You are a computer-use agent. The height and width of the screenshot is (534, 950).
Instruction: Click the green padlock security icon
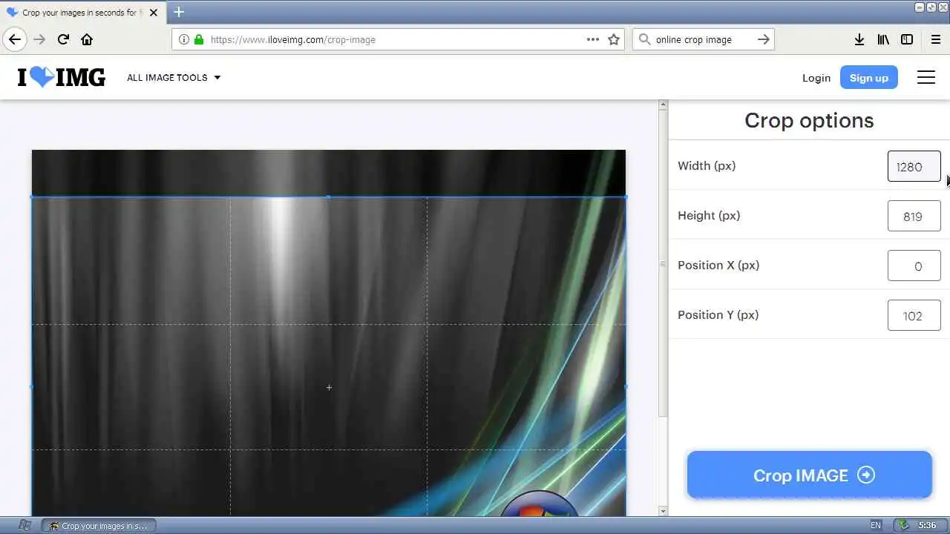point(199,39)
